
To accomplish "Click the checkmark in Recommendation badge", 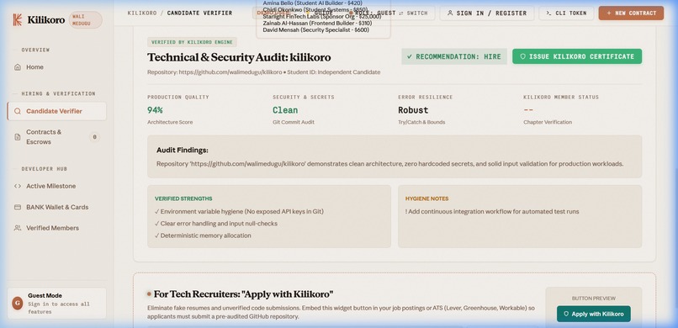I will pos(410,56).
